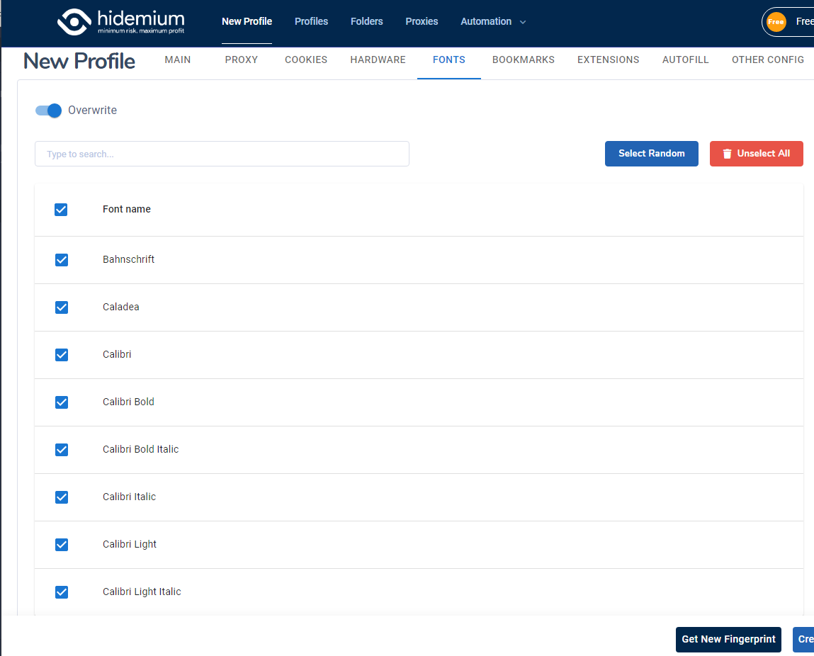814x656 pixels.
Task: Switch to the PROXY tab
Action: [x=241, y=60]
